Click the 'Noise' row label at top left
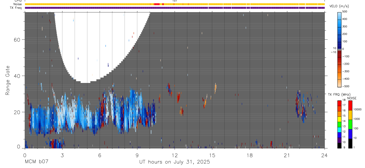 pyautogui.click(x=18, y=4)
